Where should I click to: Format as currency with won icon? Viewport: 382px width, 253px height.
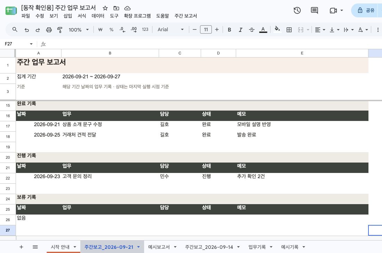point(100,30)
